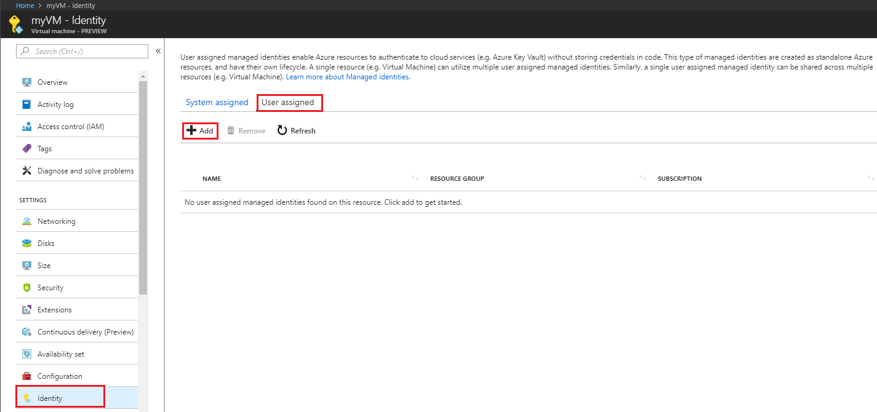The height and width of the screenshot is (412, 877).
Task: Click the purple Tags icon
Action: pyautogui.click(x=26, y=149)
